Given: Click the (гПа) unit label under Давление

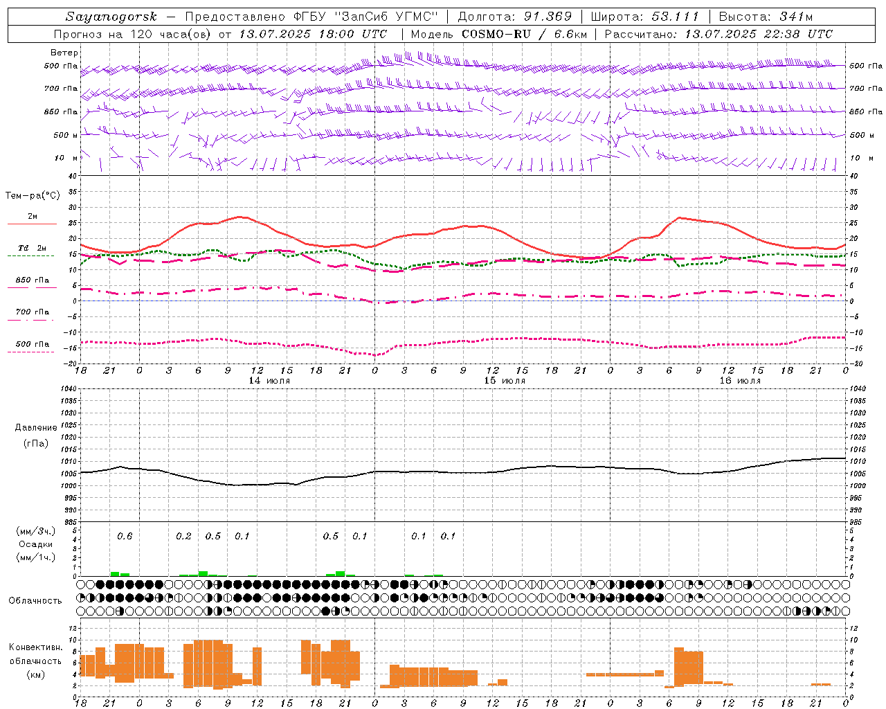Looking at the screenshot, I should [36, 444].
